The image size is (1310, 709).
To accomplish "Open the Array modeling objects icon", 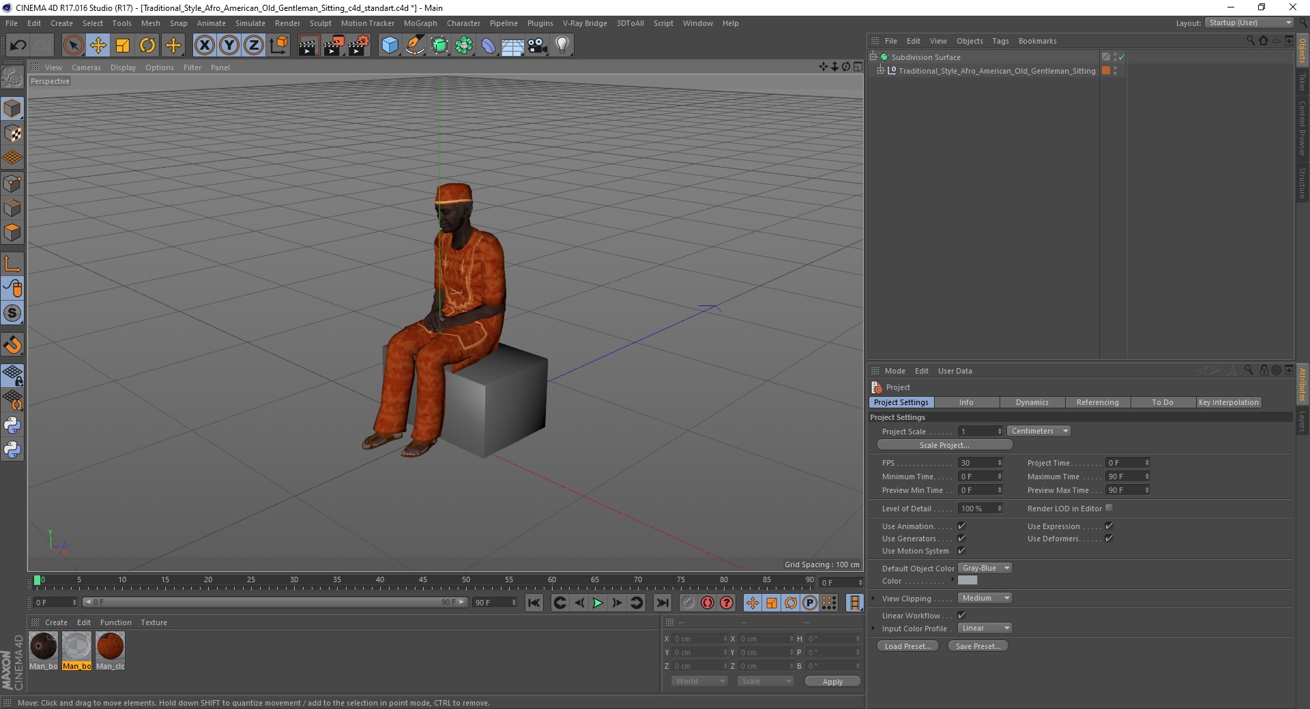I will click(x=465, y=46).
